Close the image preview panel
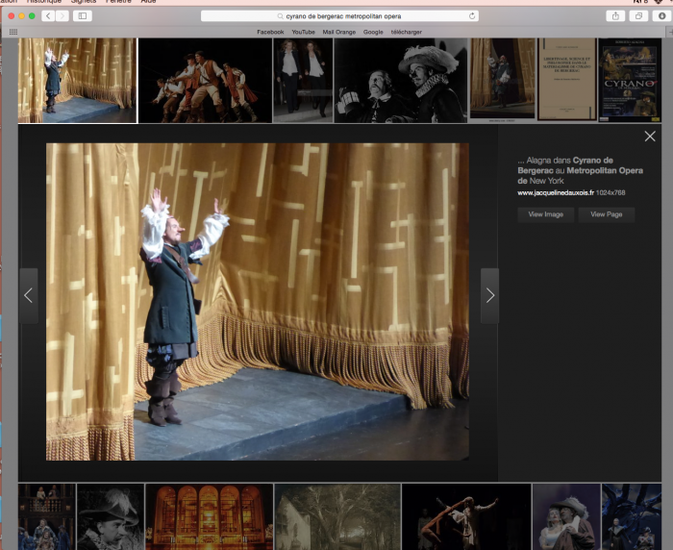This screenshot has height=550, width=673. (650, 137)
